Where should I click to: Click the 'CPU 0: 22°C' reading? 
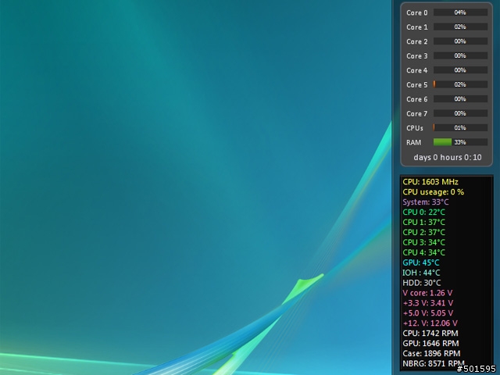[423, 212]
